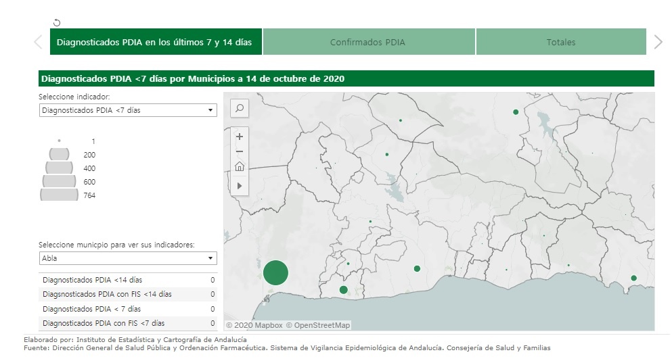Click the map title 'Diagnosticados PDIA <7 días por Municipios'
The image size is (672, 363).
coord(193,79)
